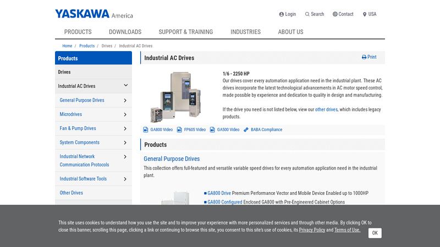440x247 pixels.
Task: Open the Terms of Use link
Action: coord(348,230)
